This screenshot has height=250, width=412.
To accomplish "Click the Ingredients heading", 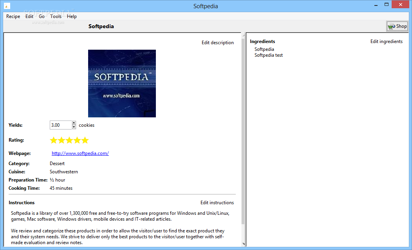I will 262,41.
